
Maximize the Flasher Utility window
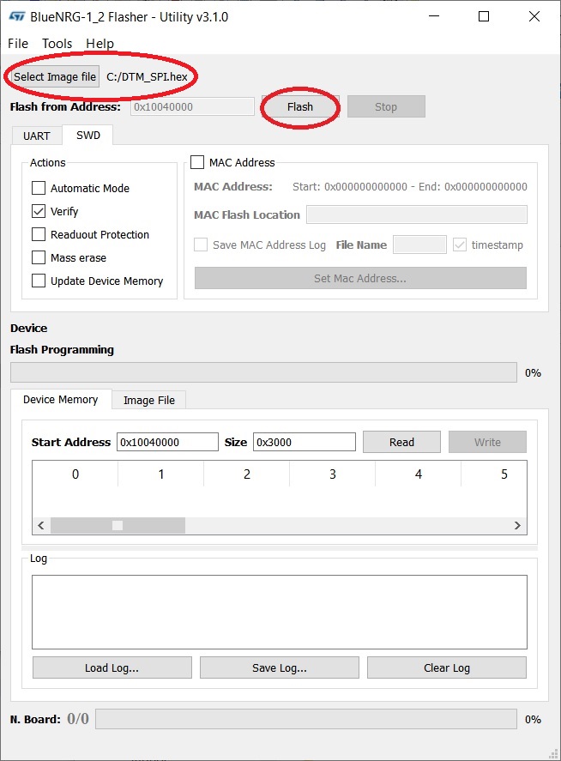tap(483, 16)
